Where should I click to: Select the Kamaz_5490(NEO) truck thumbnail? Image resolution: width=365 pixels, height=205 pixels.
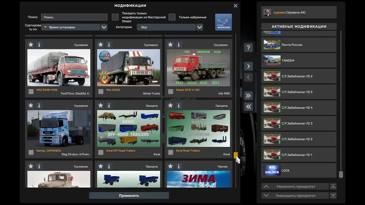click(59, 129)
